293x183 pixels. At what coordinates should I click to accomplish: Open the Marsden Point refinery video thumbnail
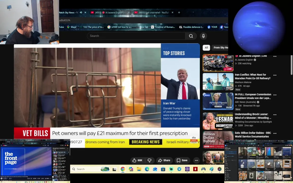click(x=218, y=82)
